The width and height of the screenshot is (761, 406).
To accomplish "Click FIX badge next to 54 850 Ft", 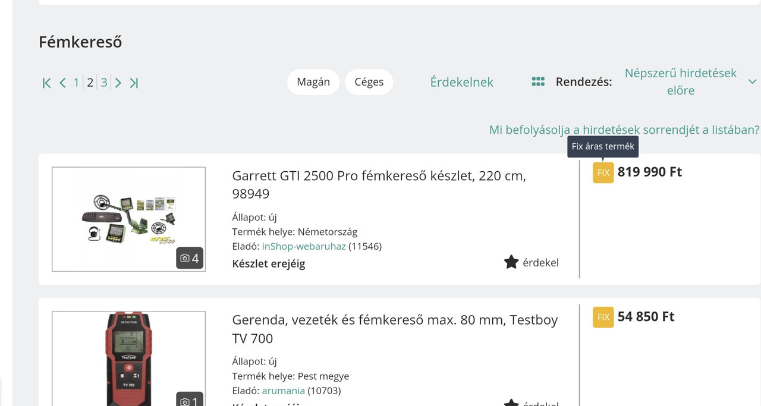I will [603, 317].
